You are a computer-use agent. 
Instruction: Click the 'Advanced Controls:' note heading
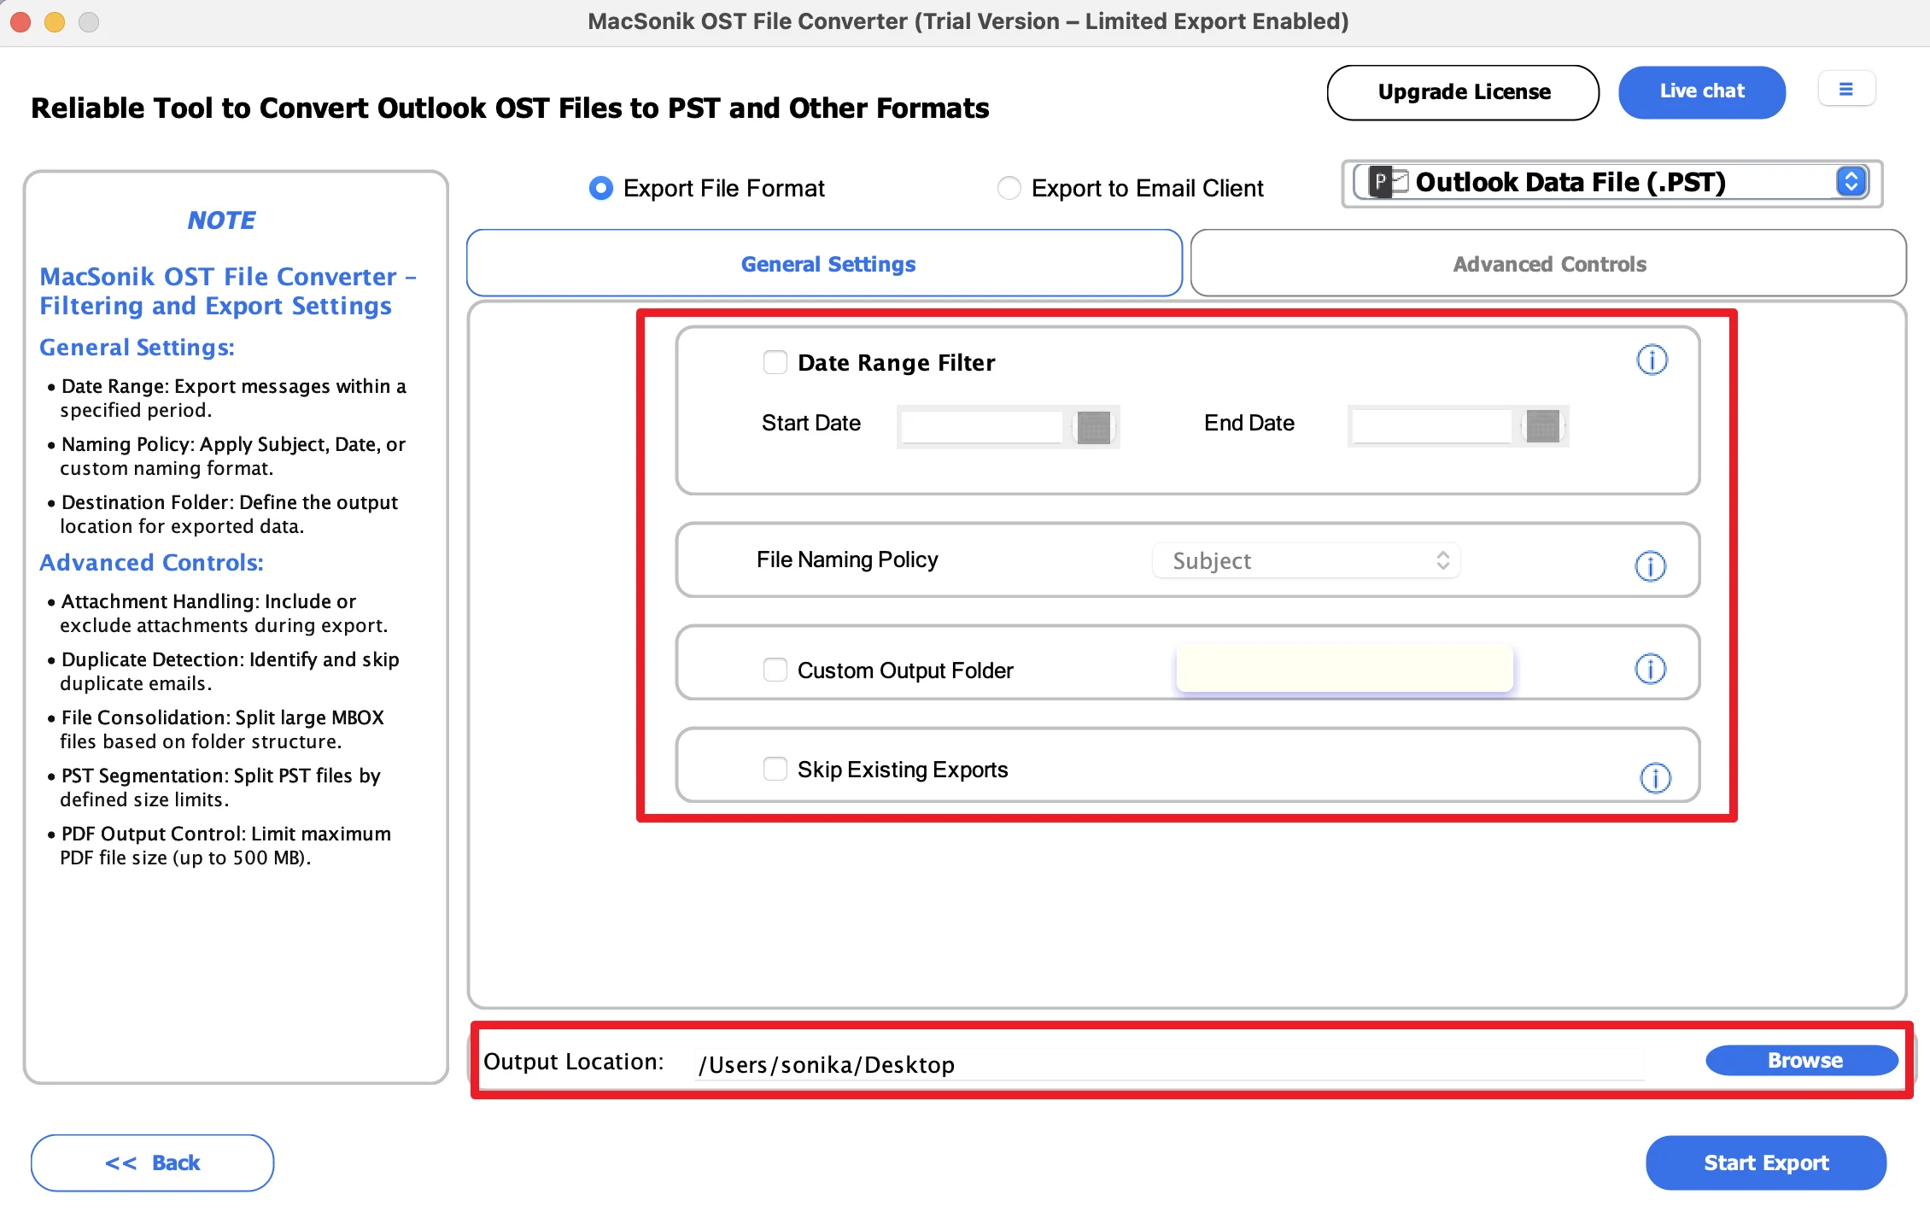[152, 562]
